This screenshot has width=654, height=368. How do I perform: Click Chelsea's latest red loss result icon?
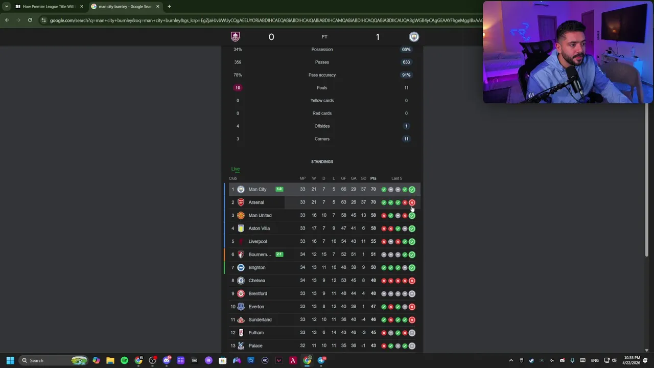point(412,281)
